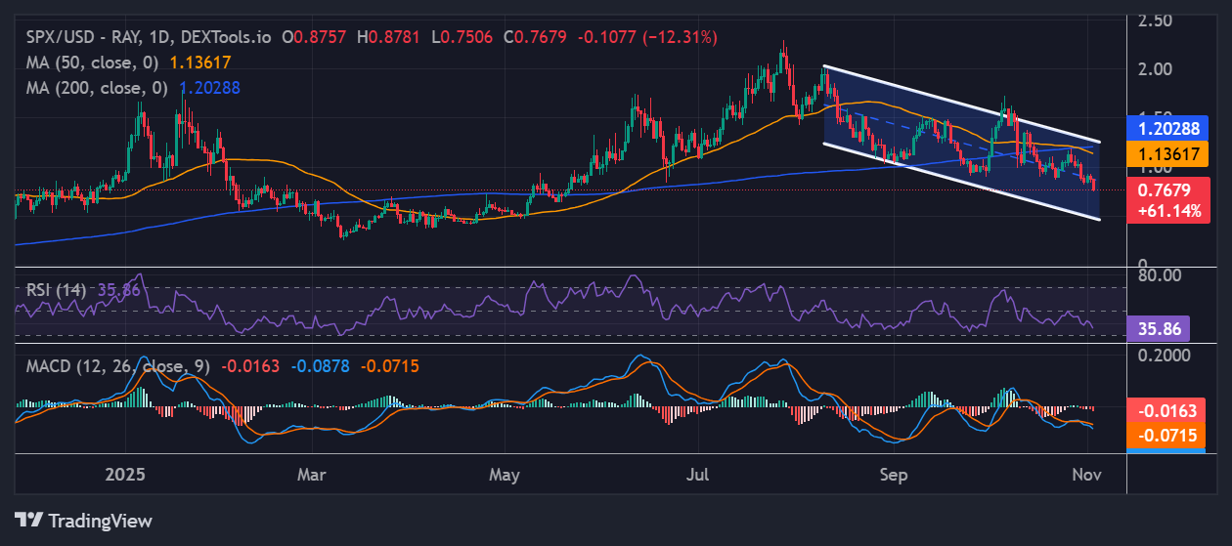Image resolution: width=1232 pixels, height=546 pixels.
Task: Select the MACD (12, 26, close, 9) legend
Action: coord(113,366)
